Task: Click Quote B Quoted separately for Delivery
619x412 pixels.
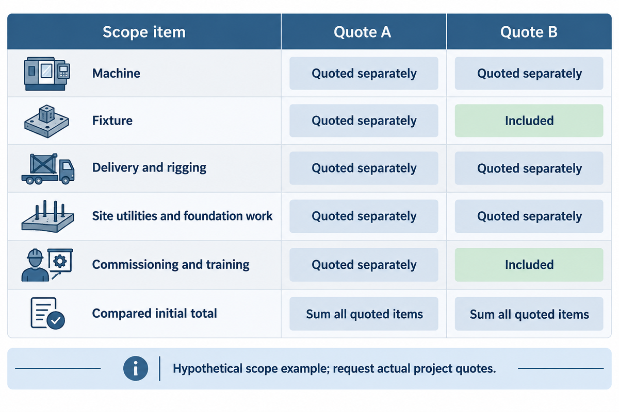Action: pyautogui.click(x=529, y=168)
